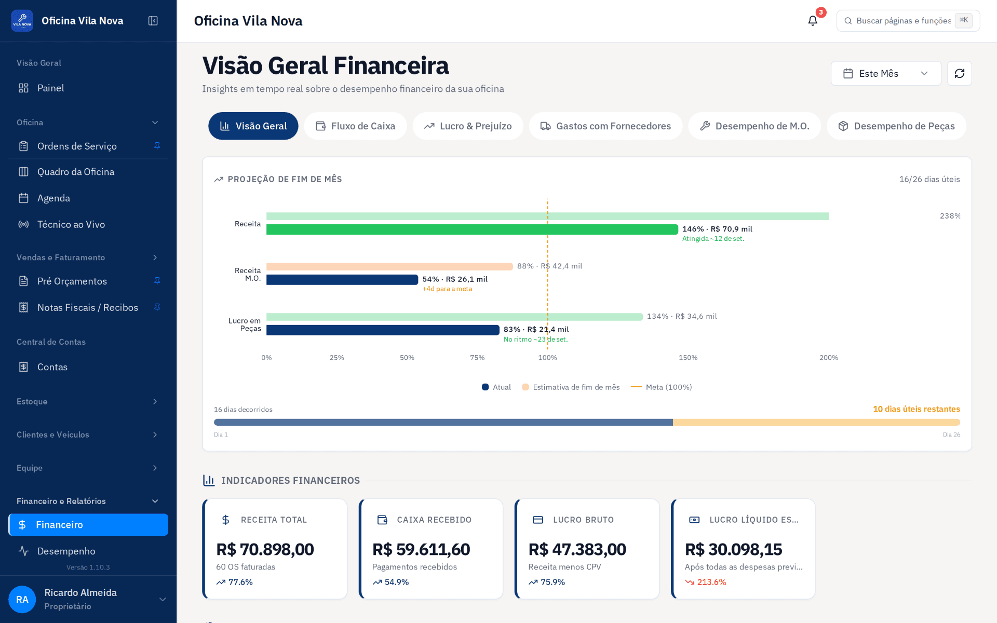Viewport: 997px width, 623px height.
Task: Toggle Estimativa de fim de mês legend swatch
Action: (x=526, y=387)
